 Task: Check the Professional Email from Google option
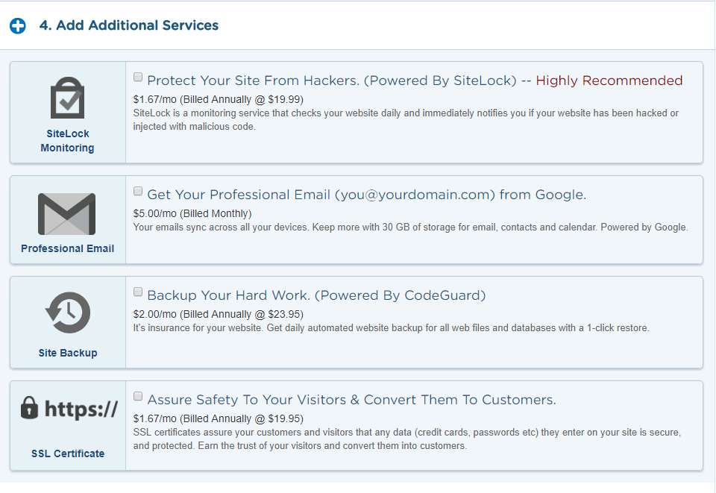point(138,191)
